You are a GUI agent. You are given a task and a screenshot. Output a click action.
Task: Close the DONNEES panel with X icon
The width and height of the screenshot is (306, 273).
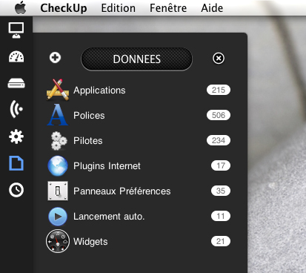(x=219, y=59)
